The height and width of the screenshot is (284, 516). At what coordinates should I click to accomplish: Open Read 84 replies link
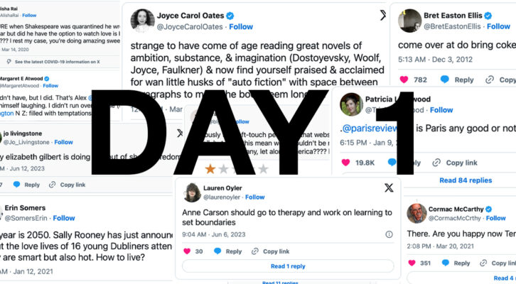tap(466, 180)
